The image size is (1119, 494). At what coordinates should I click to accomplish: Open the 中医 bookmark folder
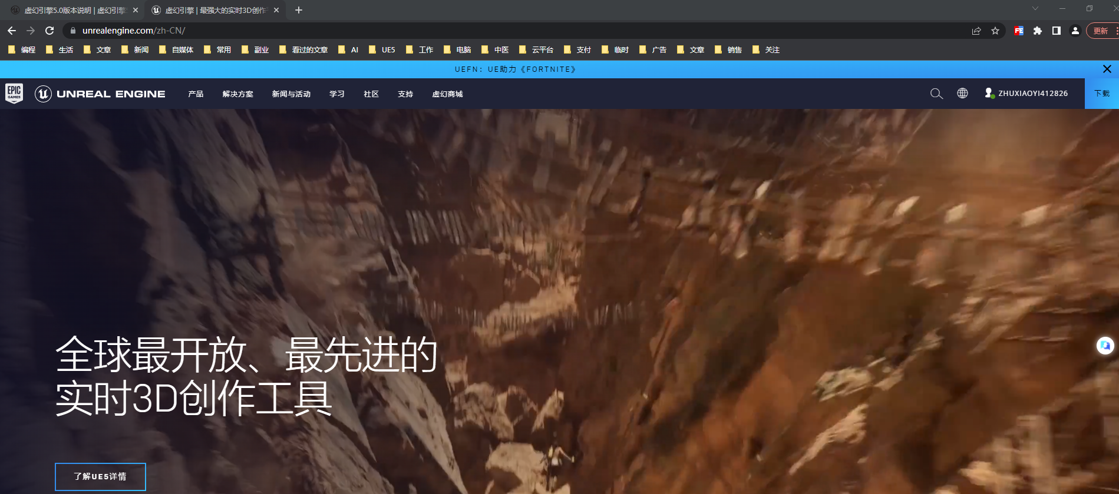(x=496, y=49)
